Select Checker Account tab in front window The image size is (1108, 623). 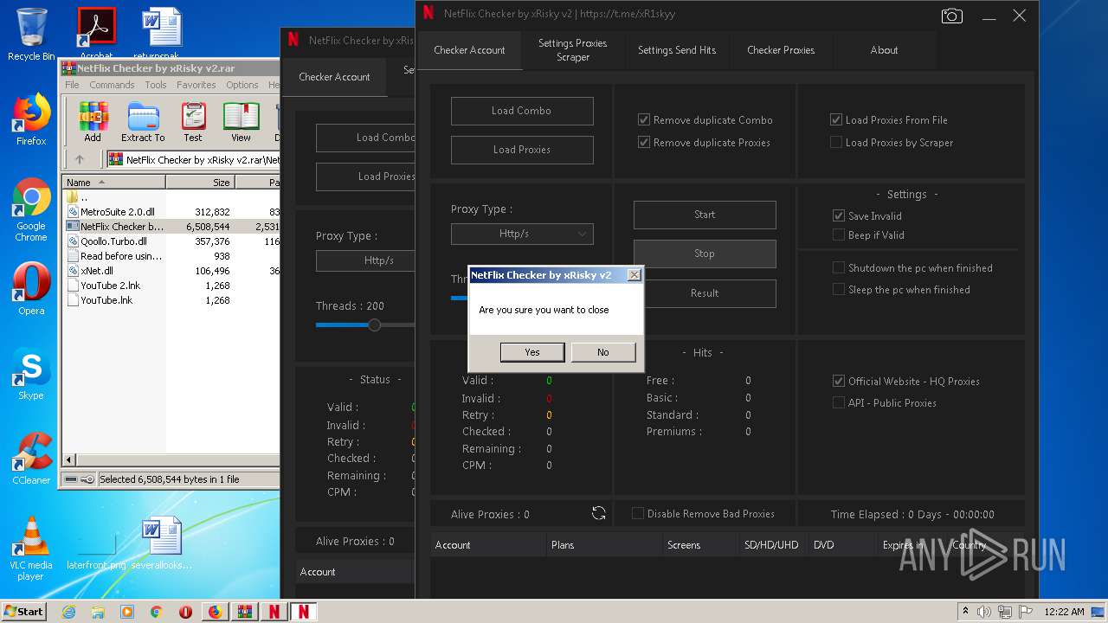[469, 50]
